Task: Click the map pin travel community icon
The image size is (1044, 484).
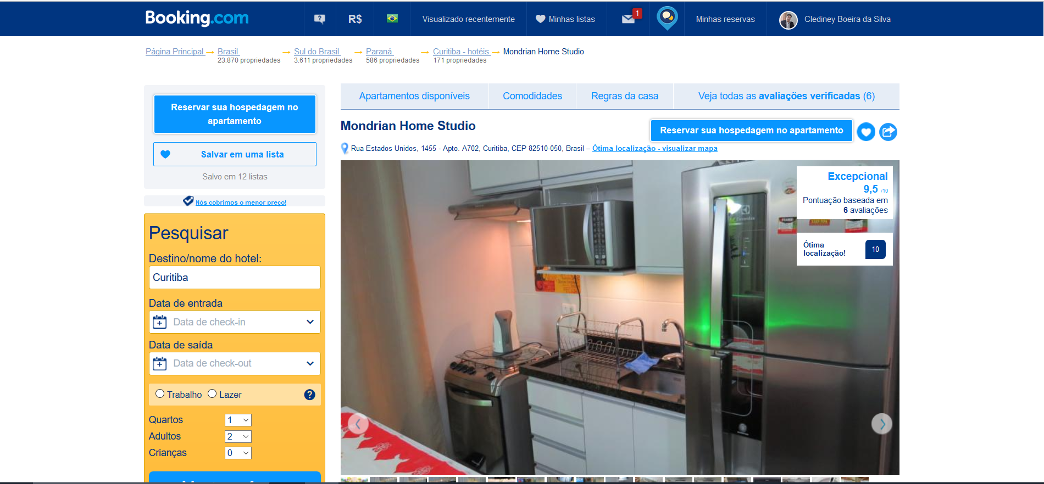Action: point(667,18)
